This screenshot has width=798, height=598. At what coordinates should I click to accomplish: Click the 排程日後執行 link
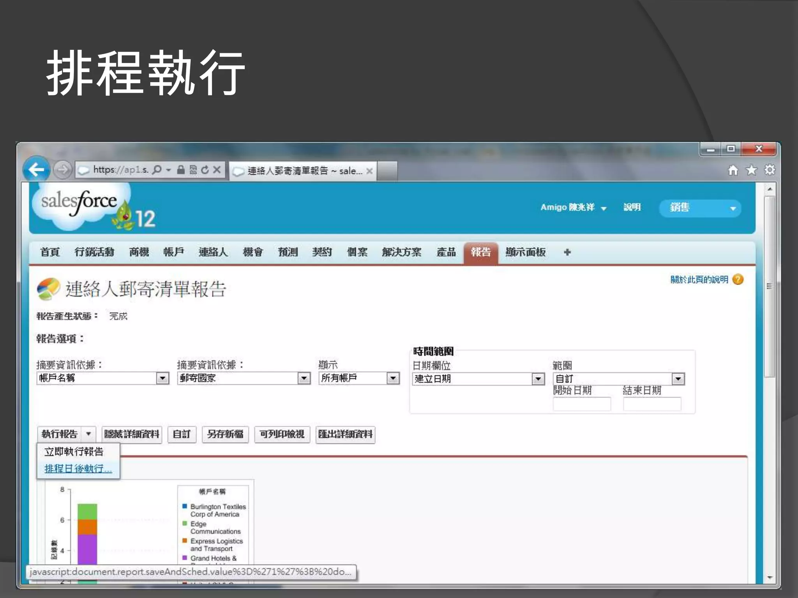click(x=78, y=469)
